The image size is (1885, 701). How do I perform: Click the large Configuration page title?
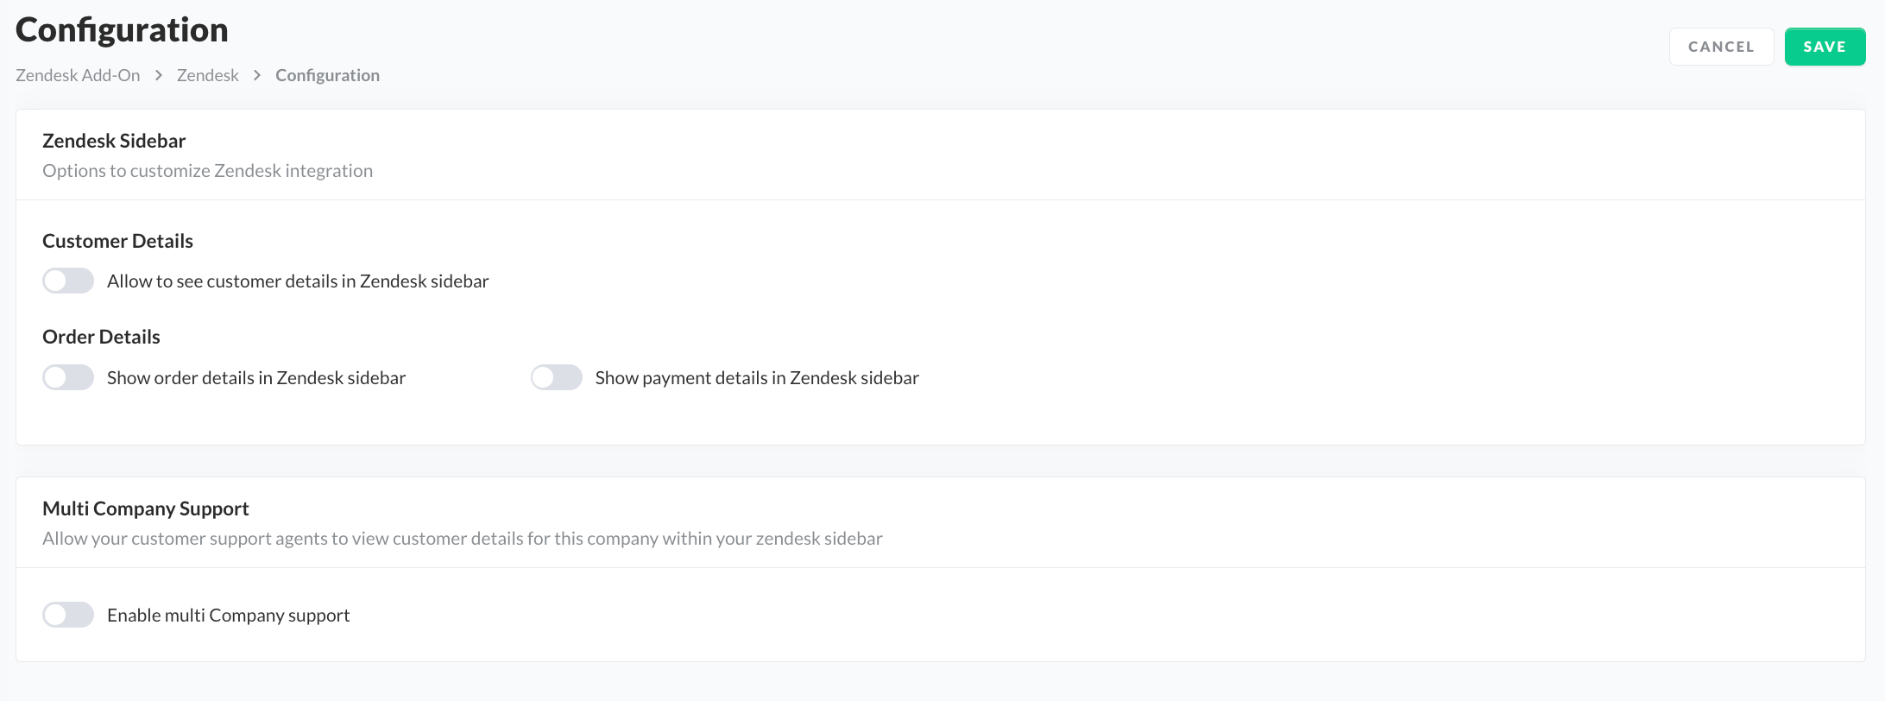[122, 30]
